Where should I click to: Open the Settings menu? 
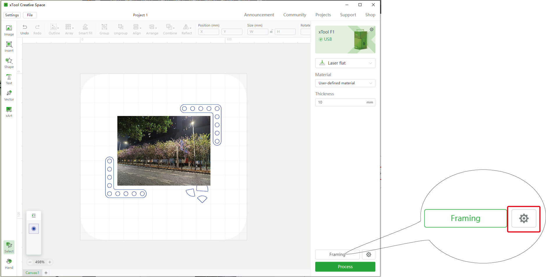pos(12,15)
